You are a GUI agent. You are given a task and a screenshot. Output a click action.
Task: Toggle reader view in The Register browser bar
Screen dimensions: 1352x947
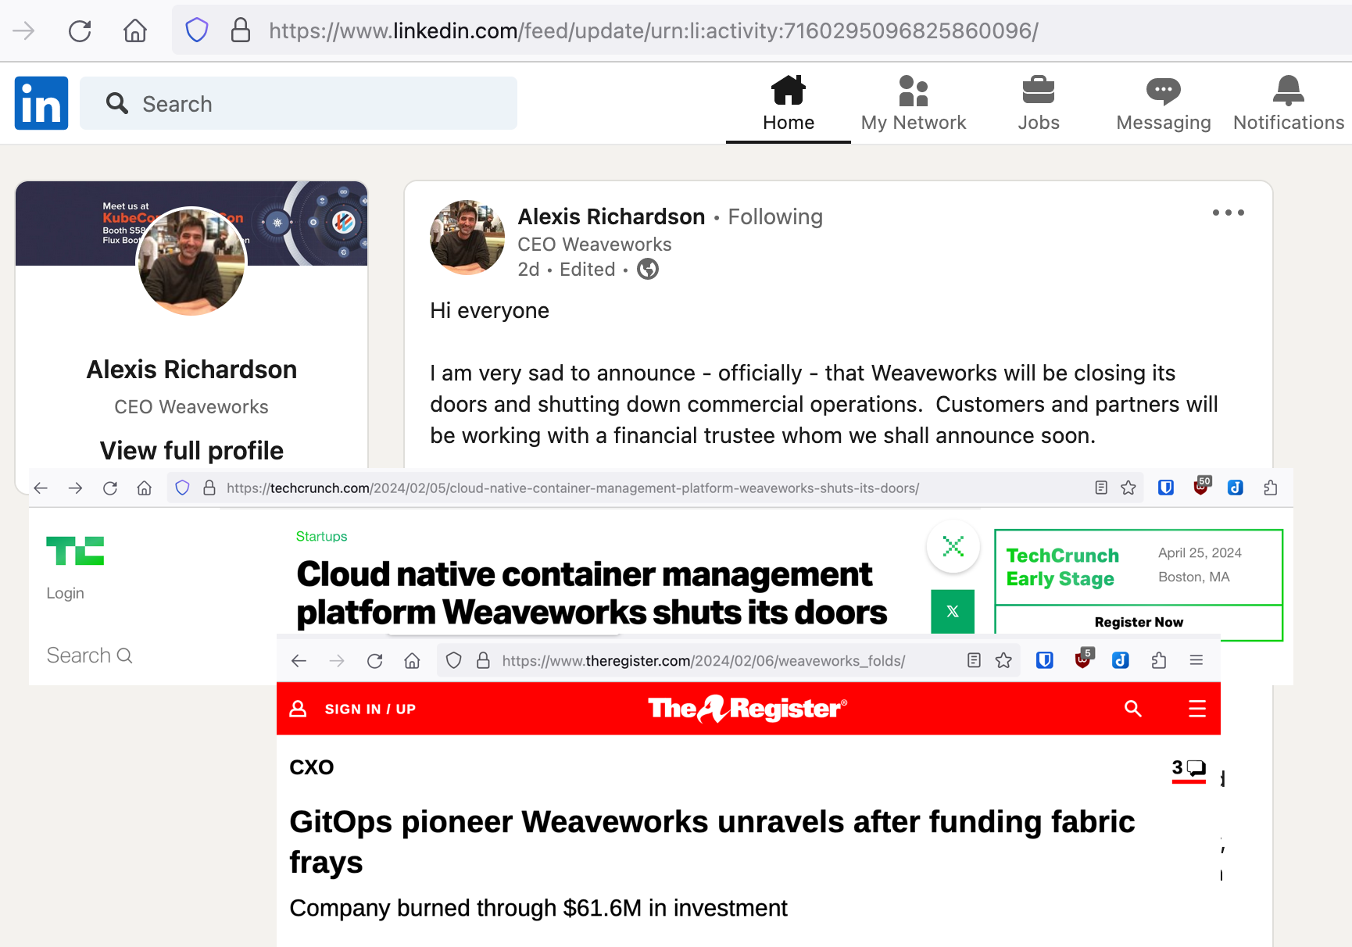pyautogui.click(x=974, y=661)
